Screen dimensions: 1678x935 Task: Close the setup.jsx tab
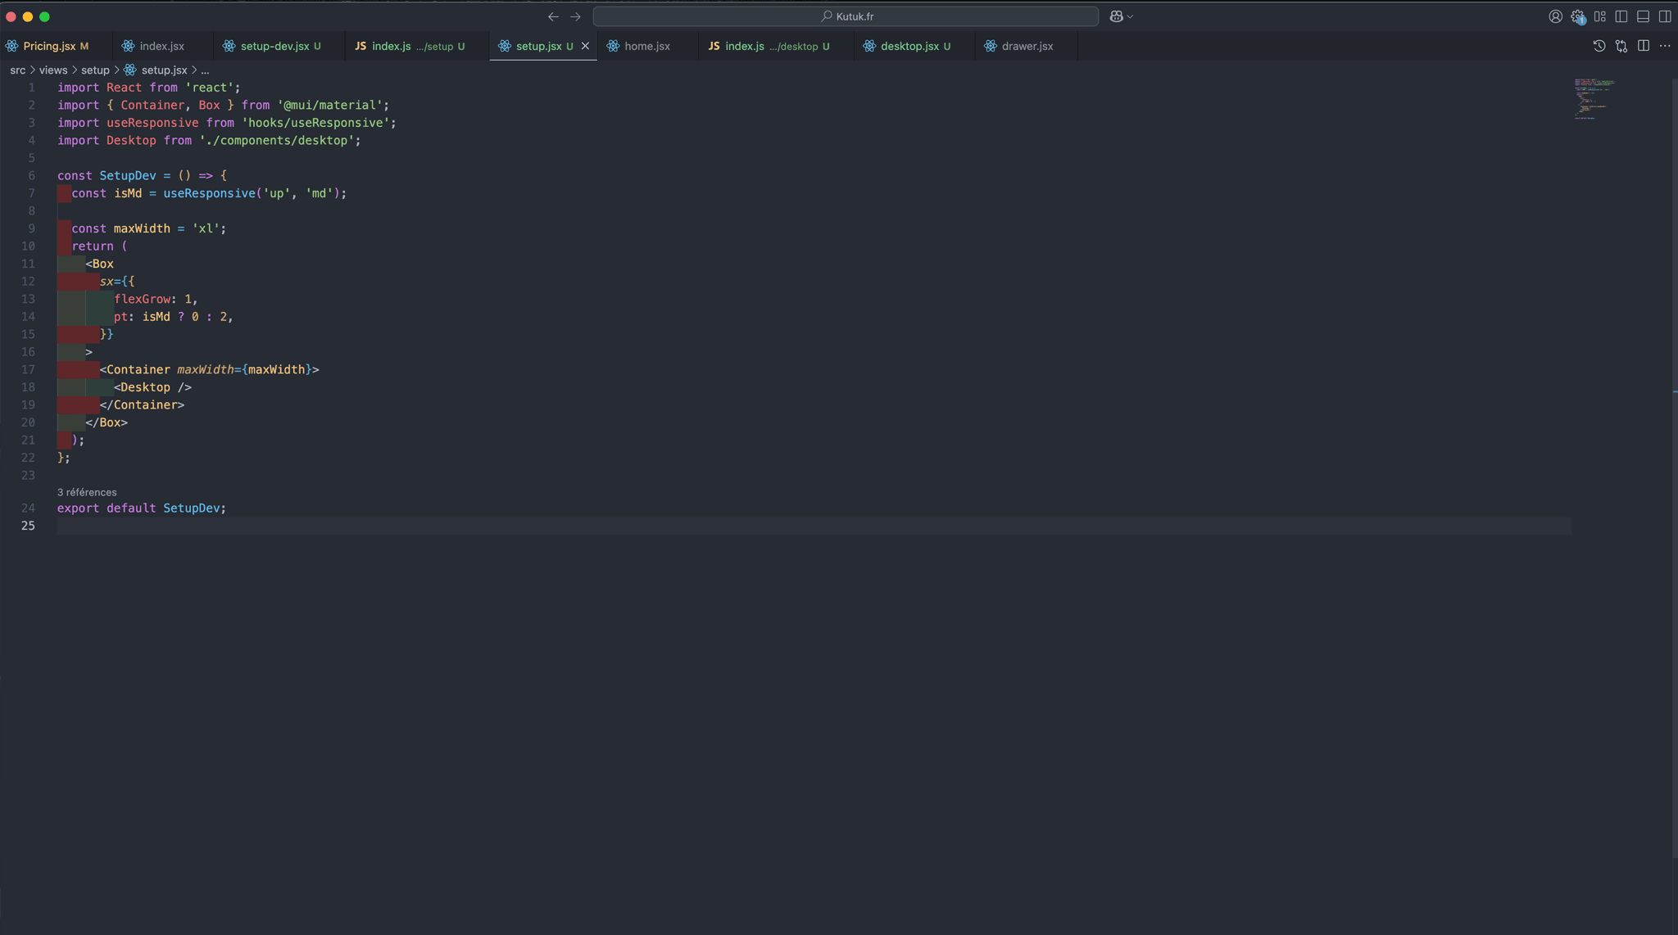[x=585, y=46]
